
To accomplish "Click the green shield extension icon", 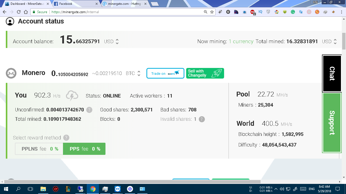I will coord(285,12).
